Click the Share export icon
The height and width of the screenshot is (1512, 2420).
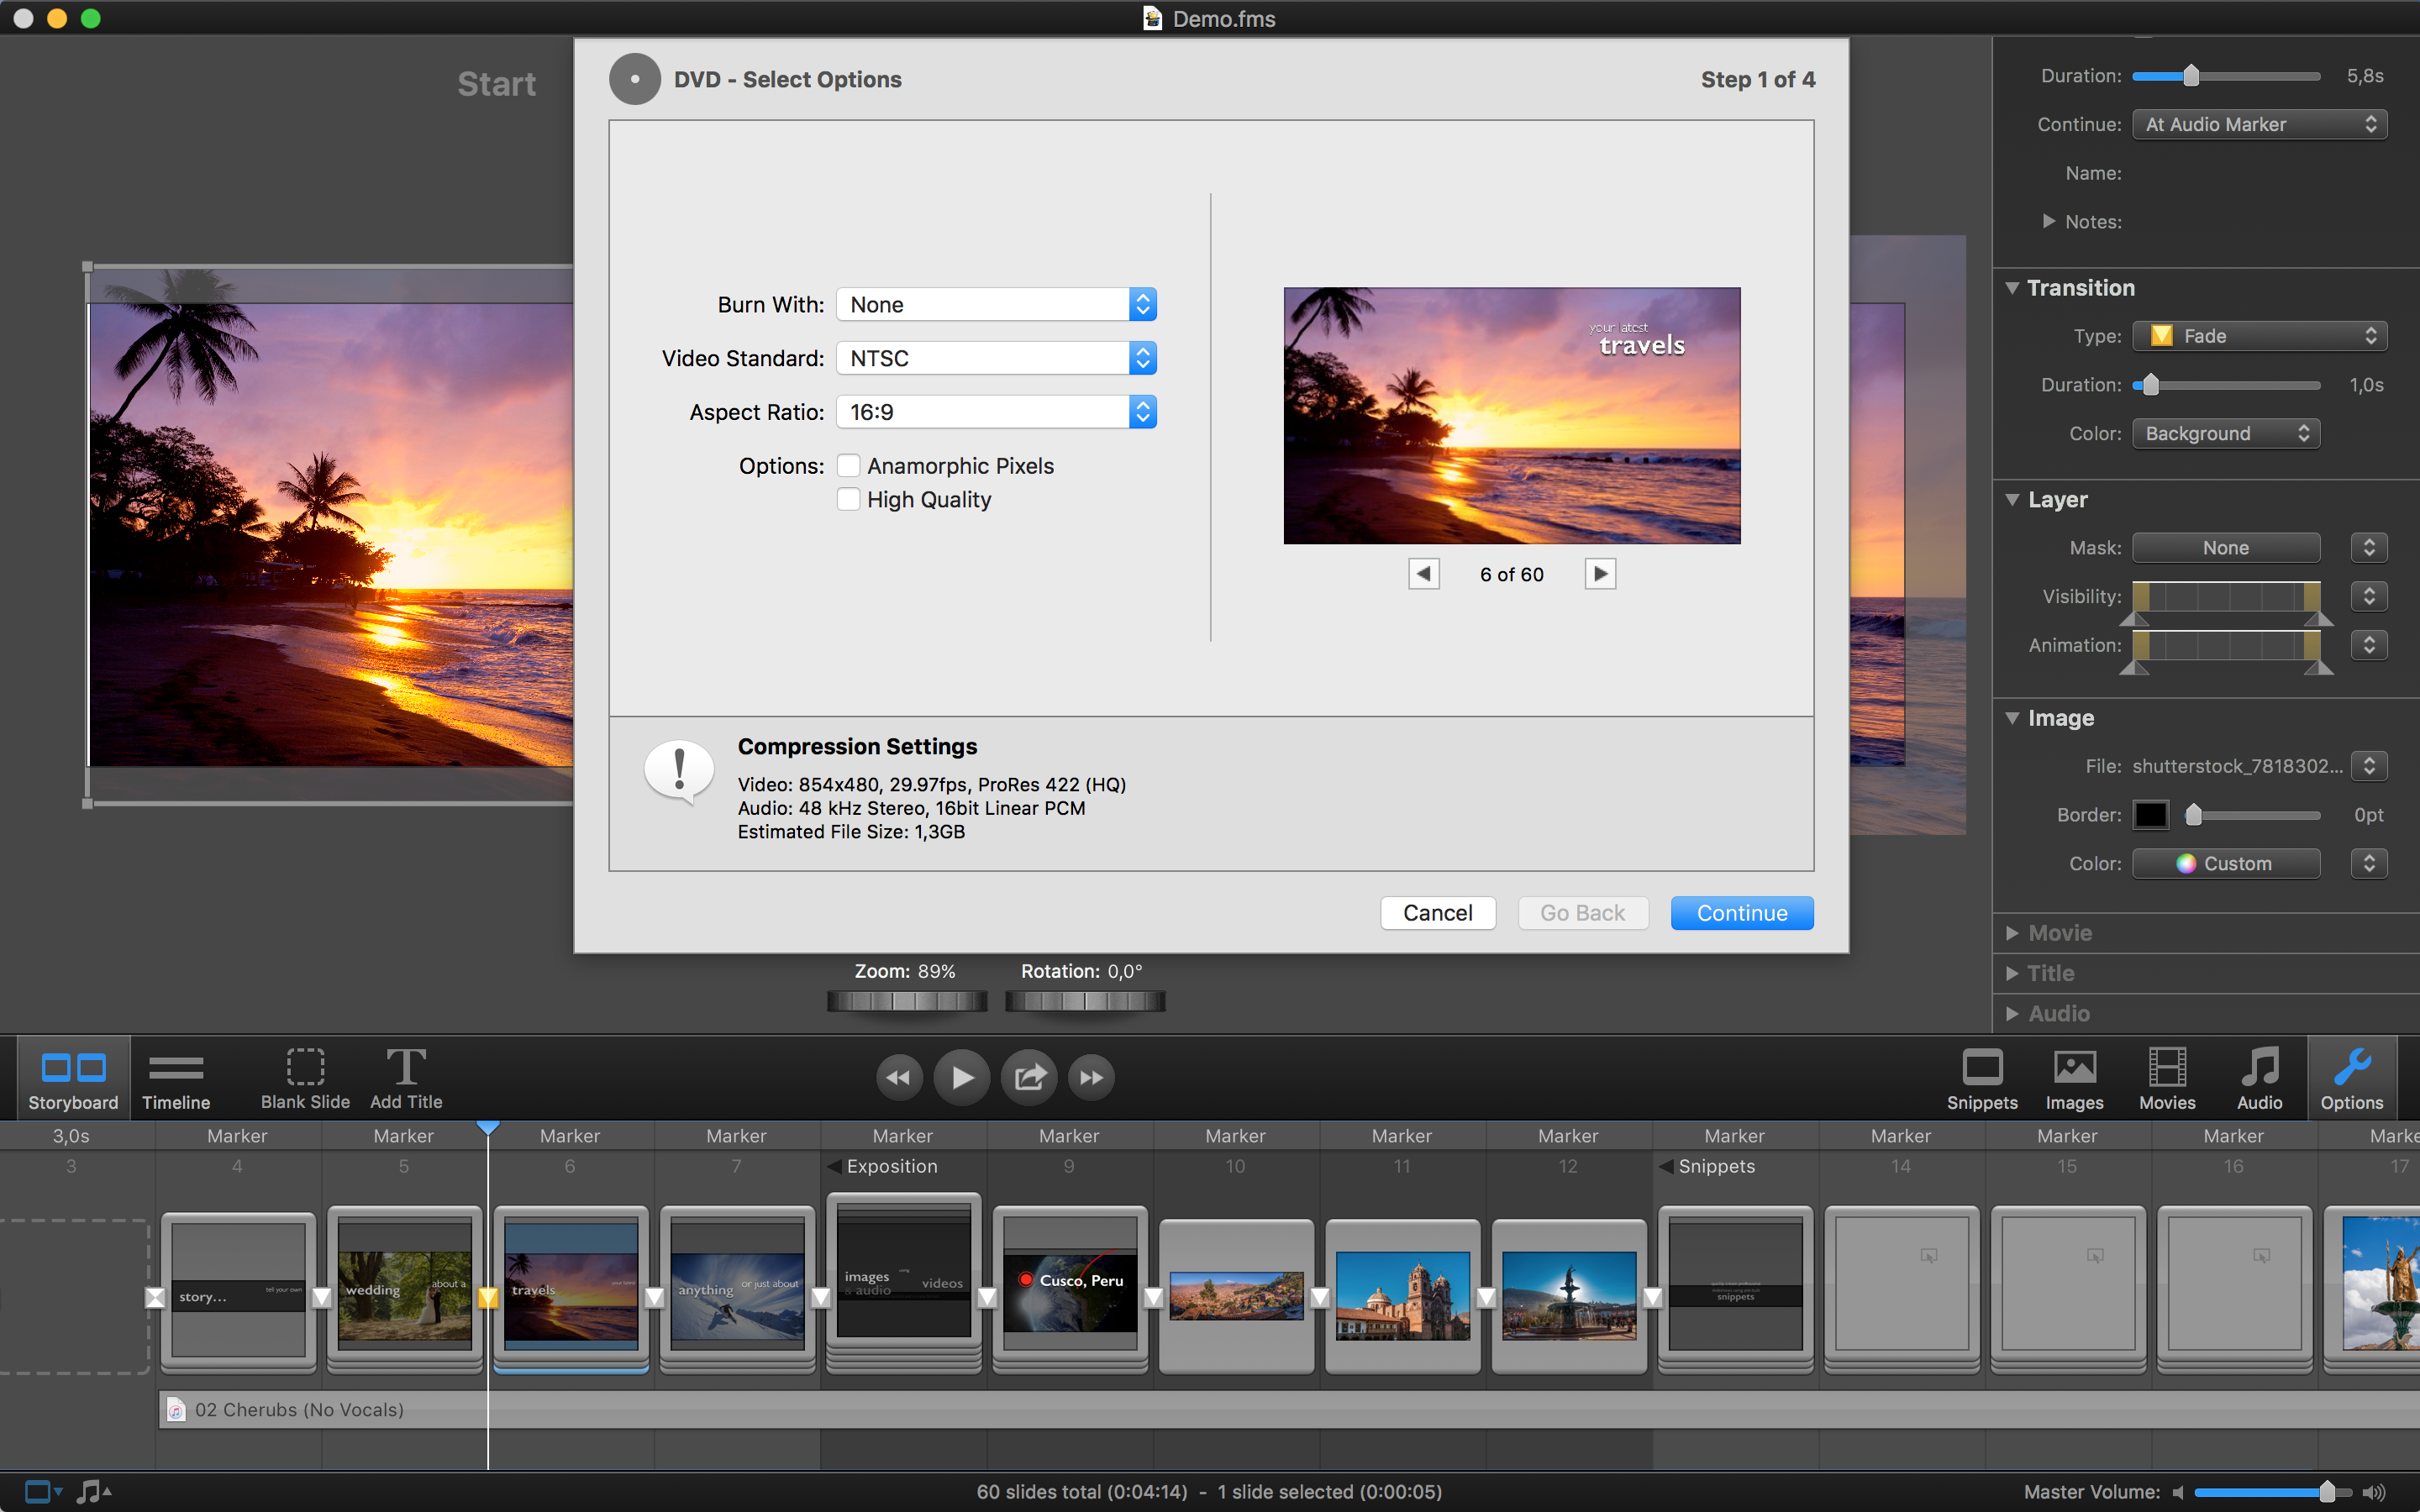pos(1029,1077)
